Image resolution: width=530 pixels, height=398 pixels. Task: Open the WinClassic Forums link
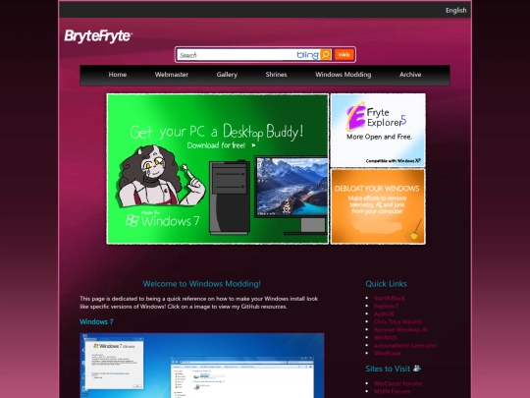(x=397, y=383)
